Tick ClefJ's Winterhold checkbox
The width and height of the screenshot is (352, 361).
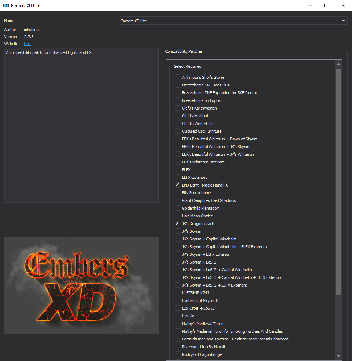pos(177,124)
